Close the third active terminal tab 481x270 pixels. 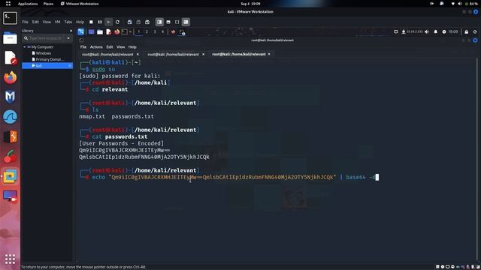pyautogui.click(x=269, y=54)
